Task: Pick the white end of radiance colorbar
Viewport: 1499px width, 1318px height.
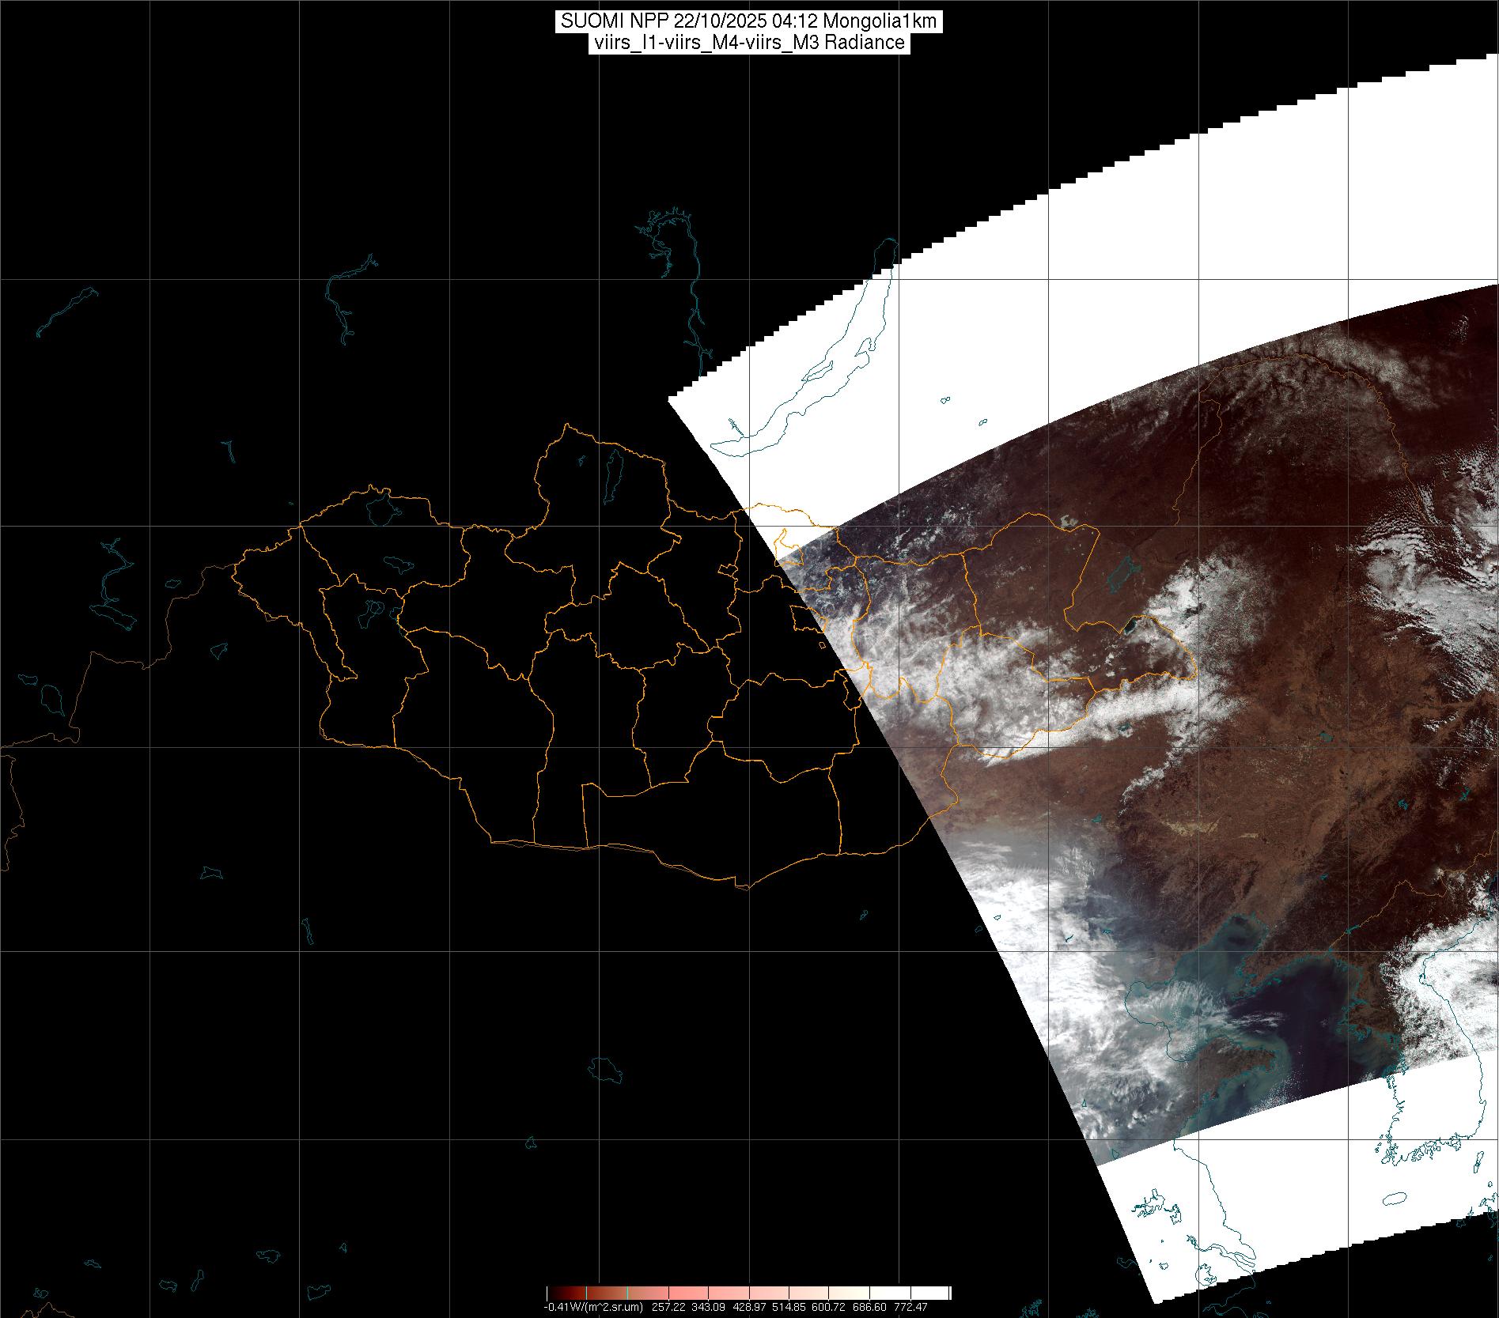Action: pyautogui.click(x=941, y=1293)
